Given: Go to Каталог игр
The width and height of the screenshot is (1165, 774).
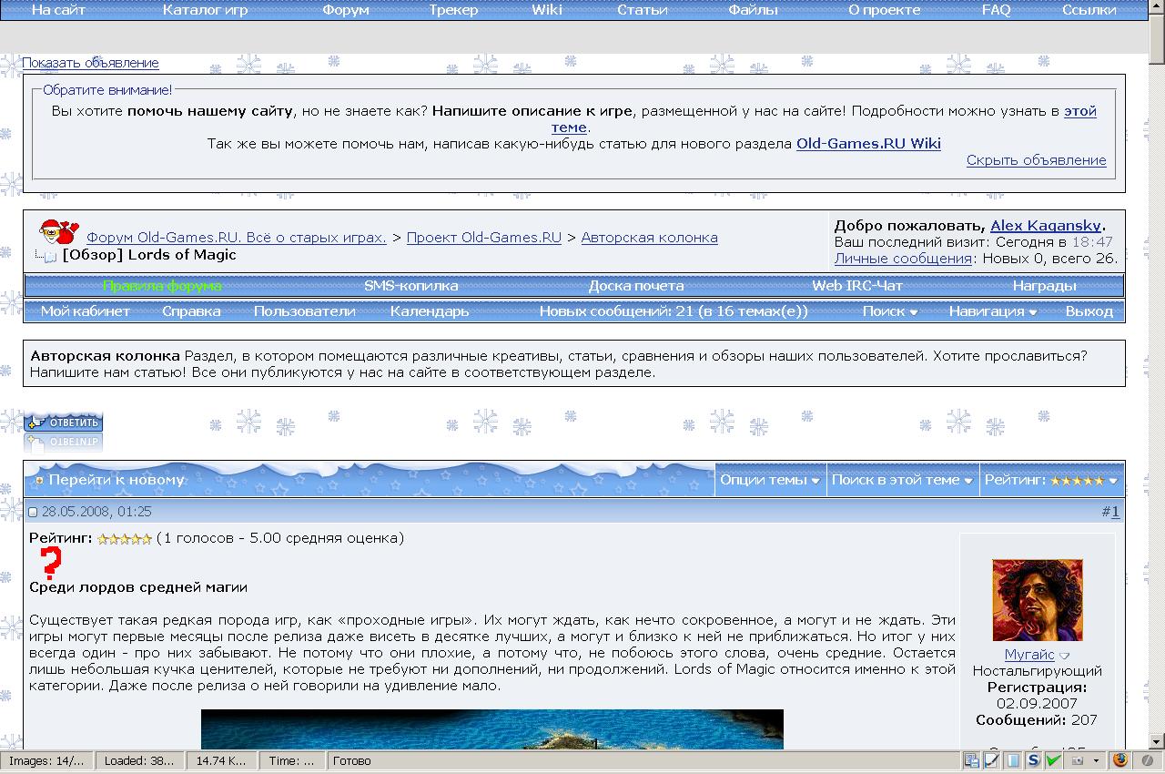Looking at the screenshot, I should [x=205, y=10].
